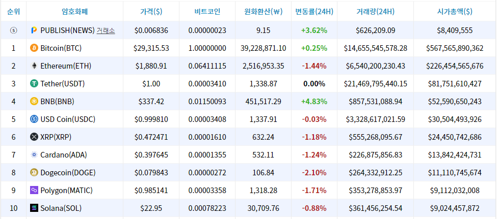This screenshot has width=498, height=219.
Task: Select the BNB(BNB) coin name
Action: click(57, 101)
